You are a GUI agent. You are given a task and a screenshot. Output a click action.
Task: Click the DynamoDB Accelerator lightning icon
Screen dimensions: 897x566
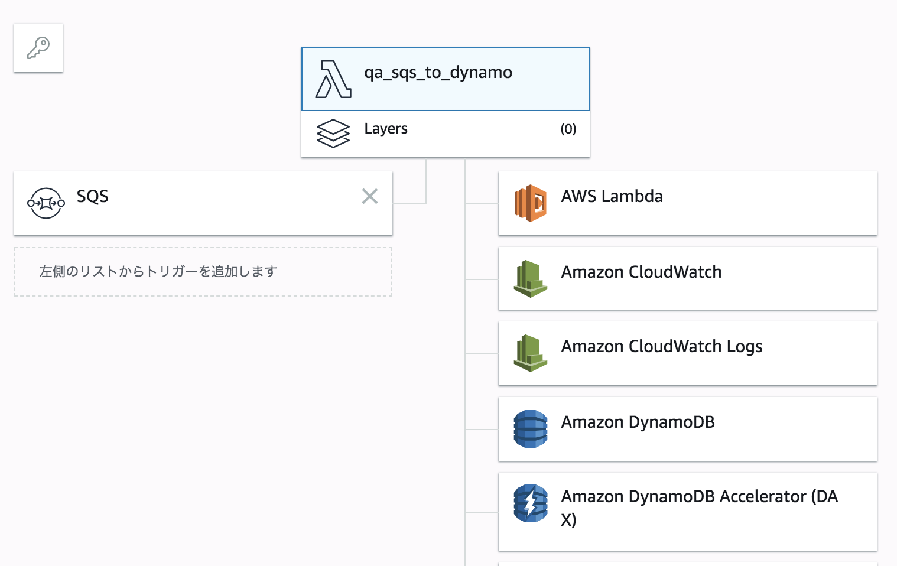531,503
